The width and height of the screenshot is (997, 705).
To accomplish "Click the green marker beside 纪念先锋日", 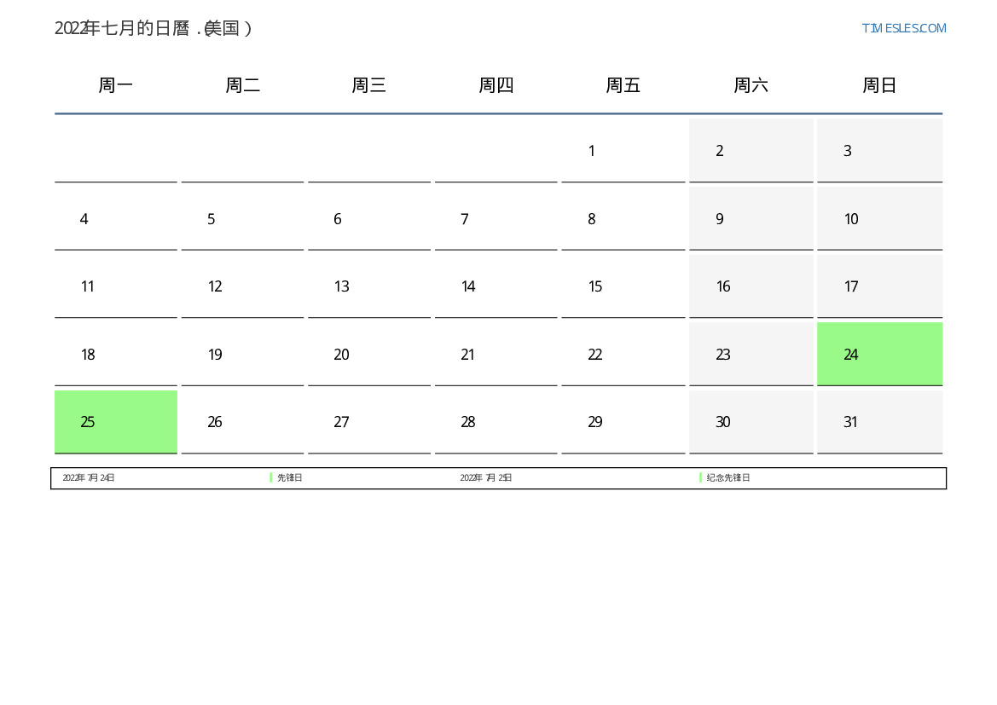I will click(700, 478).
